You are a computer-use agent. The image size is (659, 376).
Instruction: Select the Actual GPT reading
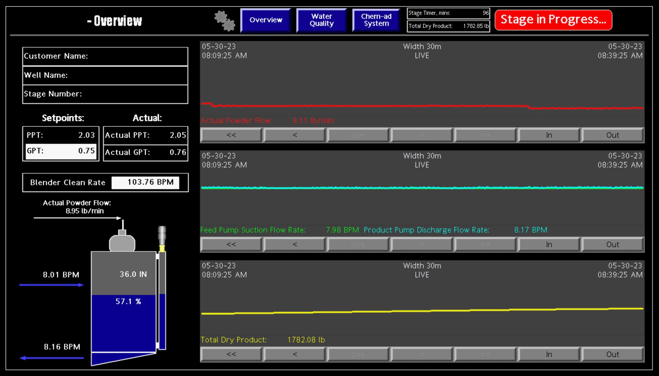145,153
